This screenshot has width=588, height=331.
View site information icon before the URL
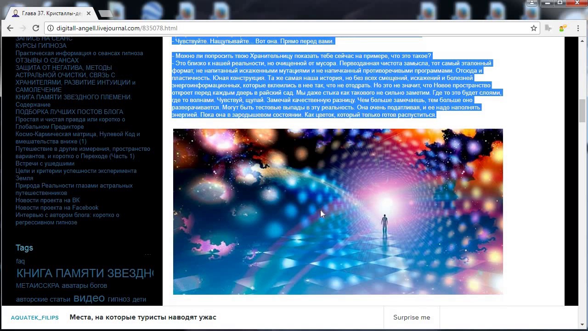(50, 28)
